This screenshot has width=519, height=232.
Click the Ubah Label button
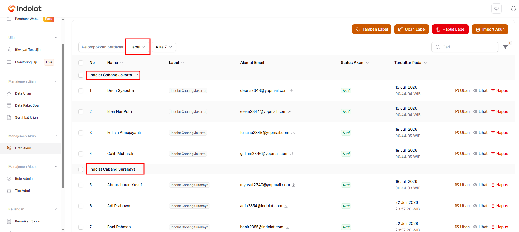[412, 29]
